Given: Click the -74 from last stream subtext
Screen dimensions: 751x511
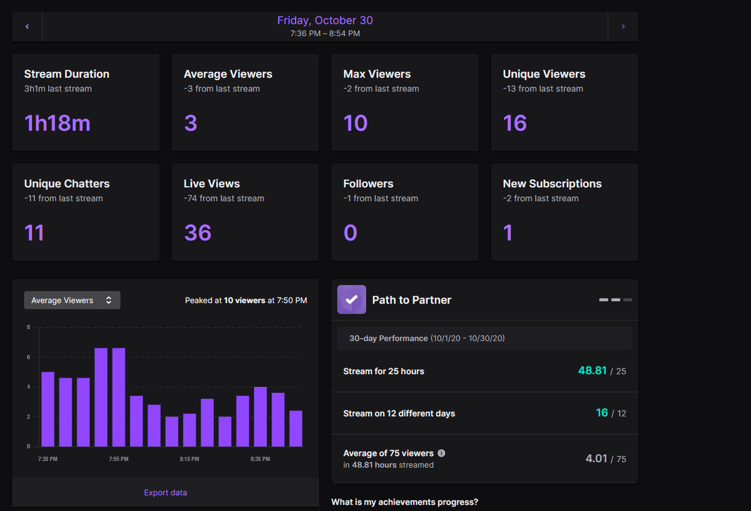Looking at the screenshot, I should click(x=224, y=199).
